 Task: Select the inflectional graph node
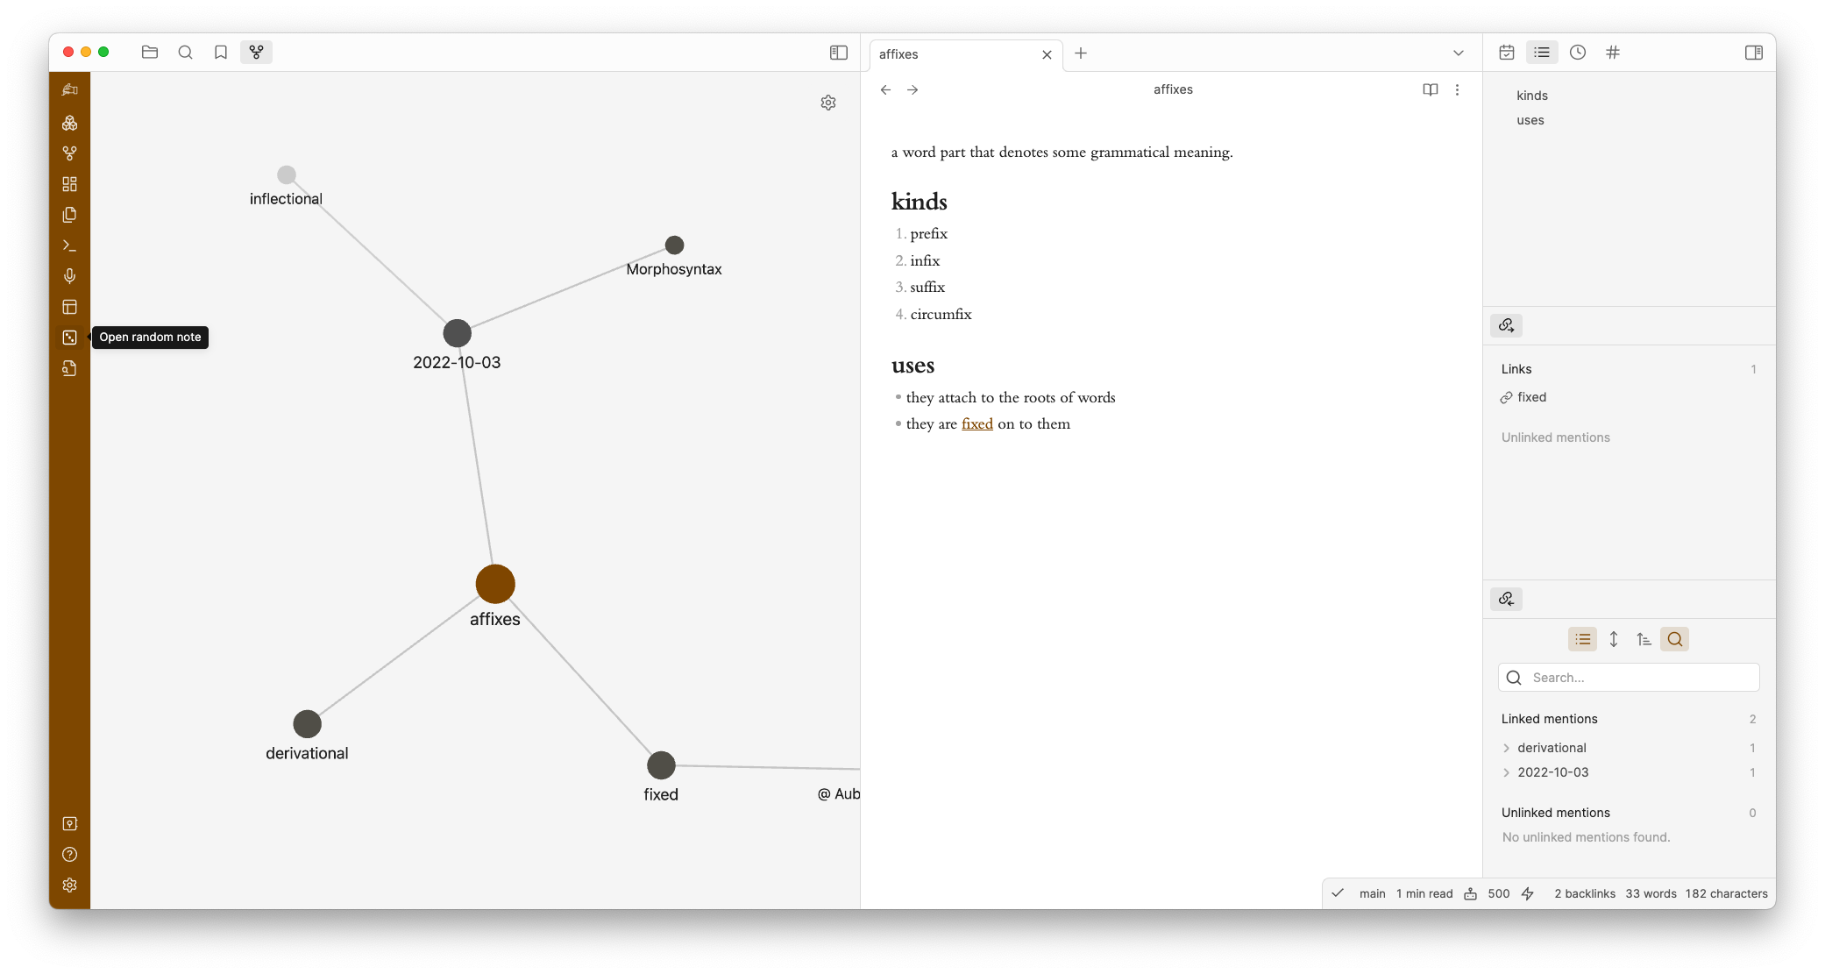point(287,175)
